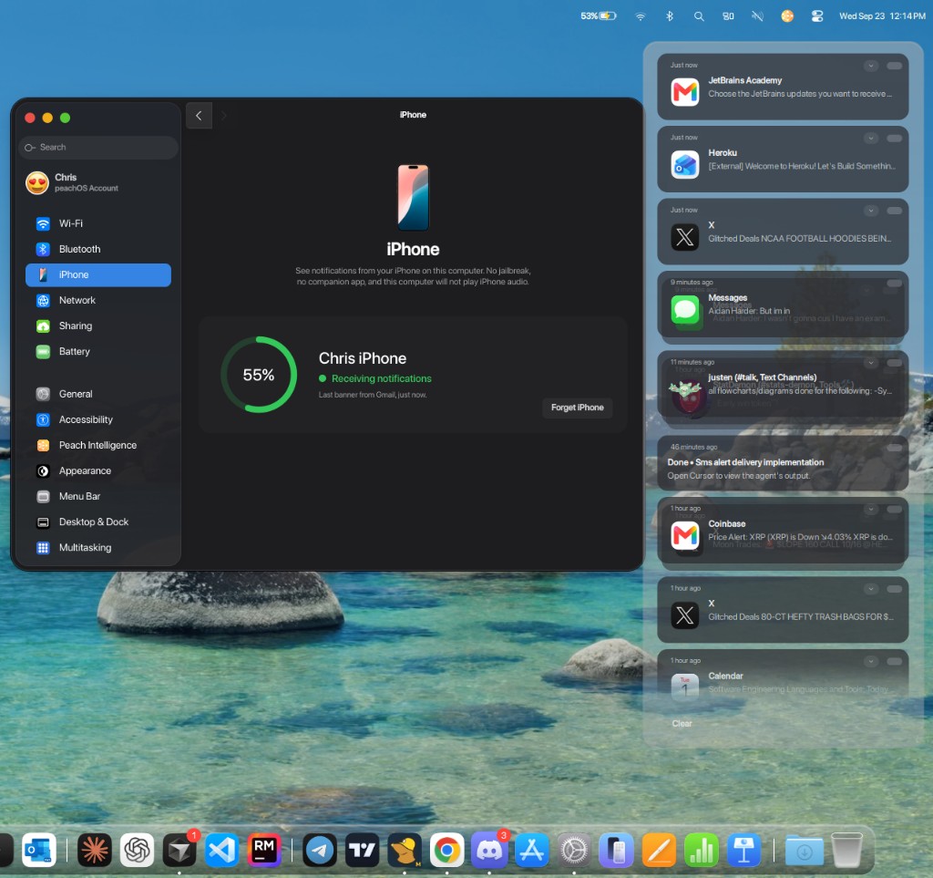Open Google Chrome from the dock

pos(446,850)
